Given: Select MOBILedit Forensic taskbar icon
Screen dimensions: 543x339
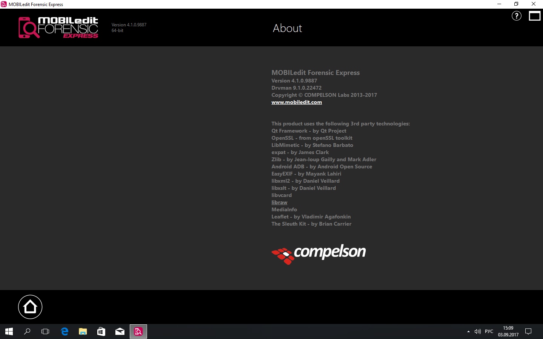Looking at the screenshot, I should click(138, 331).
